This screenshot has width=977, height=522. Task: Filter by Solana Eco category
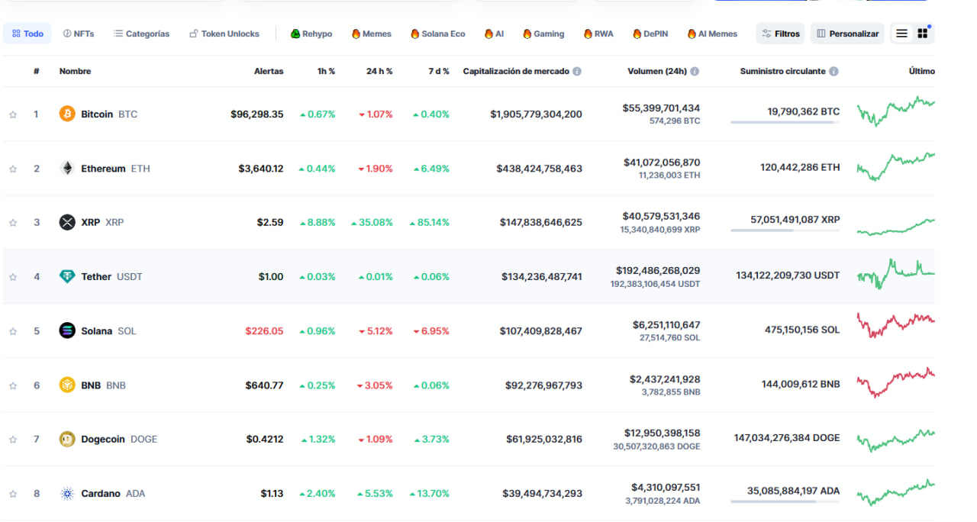[x=438, y=34]
